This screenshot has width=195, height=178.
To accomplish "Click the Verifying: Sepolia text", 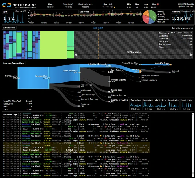I will [x=186, y=4].
